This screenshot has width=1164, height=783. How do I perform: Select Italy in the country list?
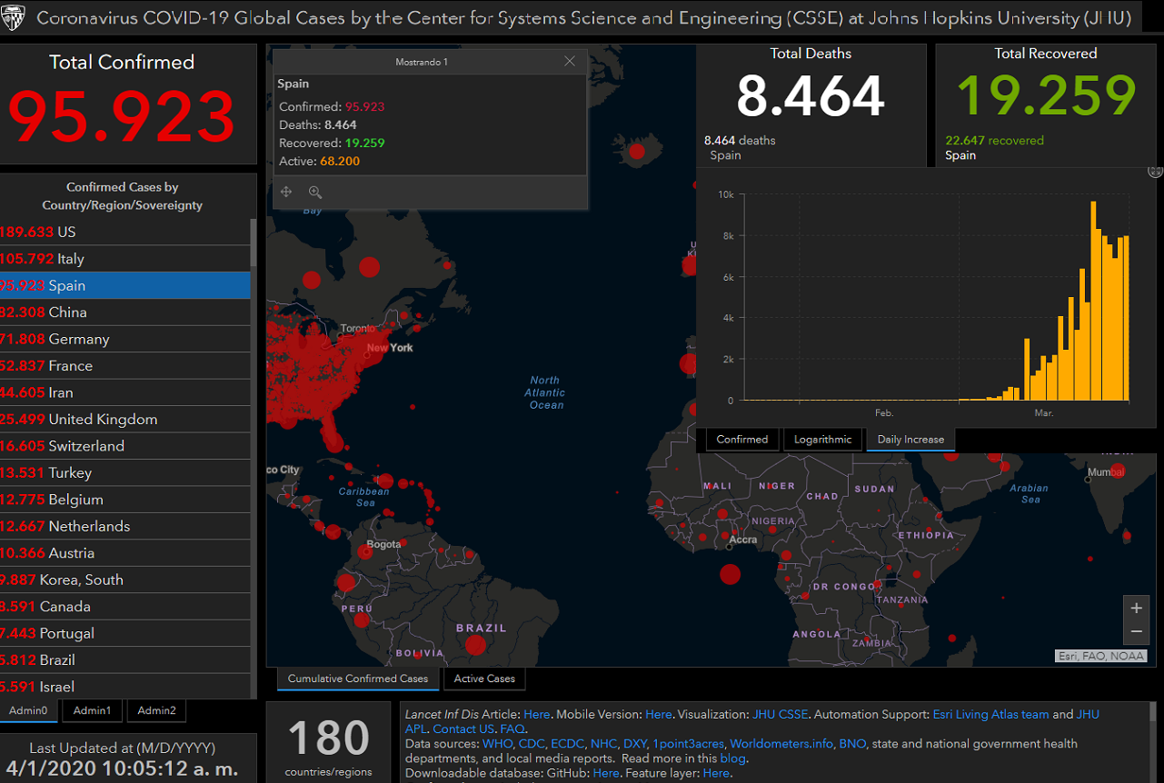(125, 259)
